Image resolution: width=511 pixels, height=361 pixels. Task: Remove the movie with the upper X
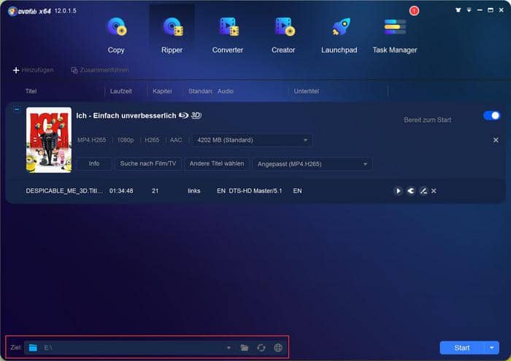coord(496,140)
